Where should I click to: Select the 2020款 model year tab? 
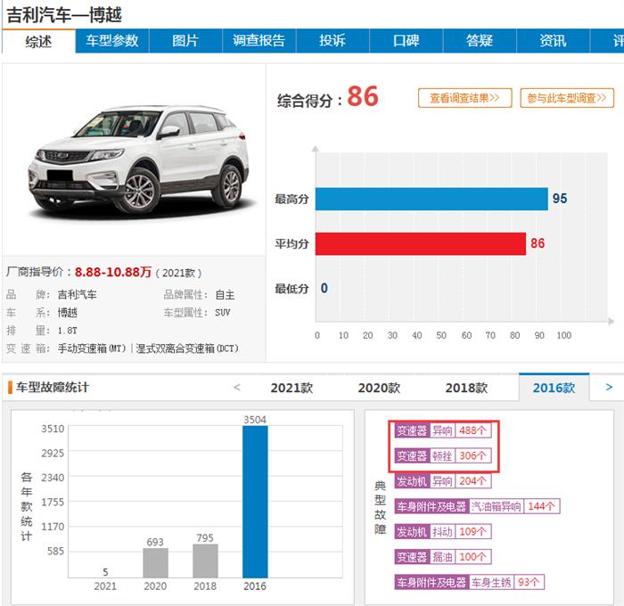[x=379, y=388]
